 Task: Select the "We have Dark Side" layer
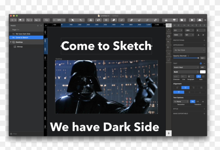tap(26, 34)
